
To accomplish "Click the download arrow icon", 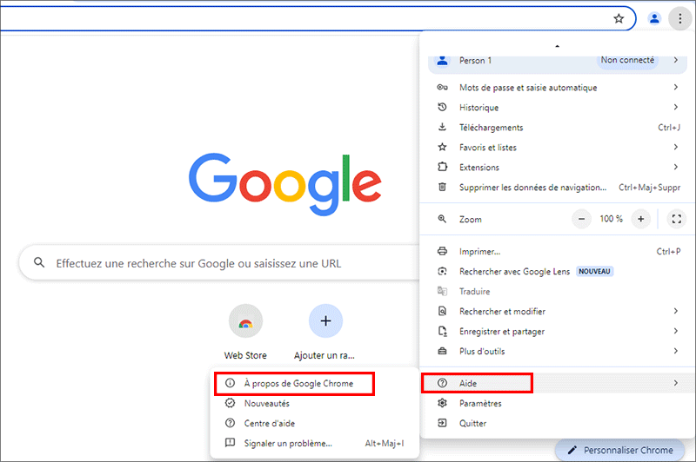I will 442,127.
